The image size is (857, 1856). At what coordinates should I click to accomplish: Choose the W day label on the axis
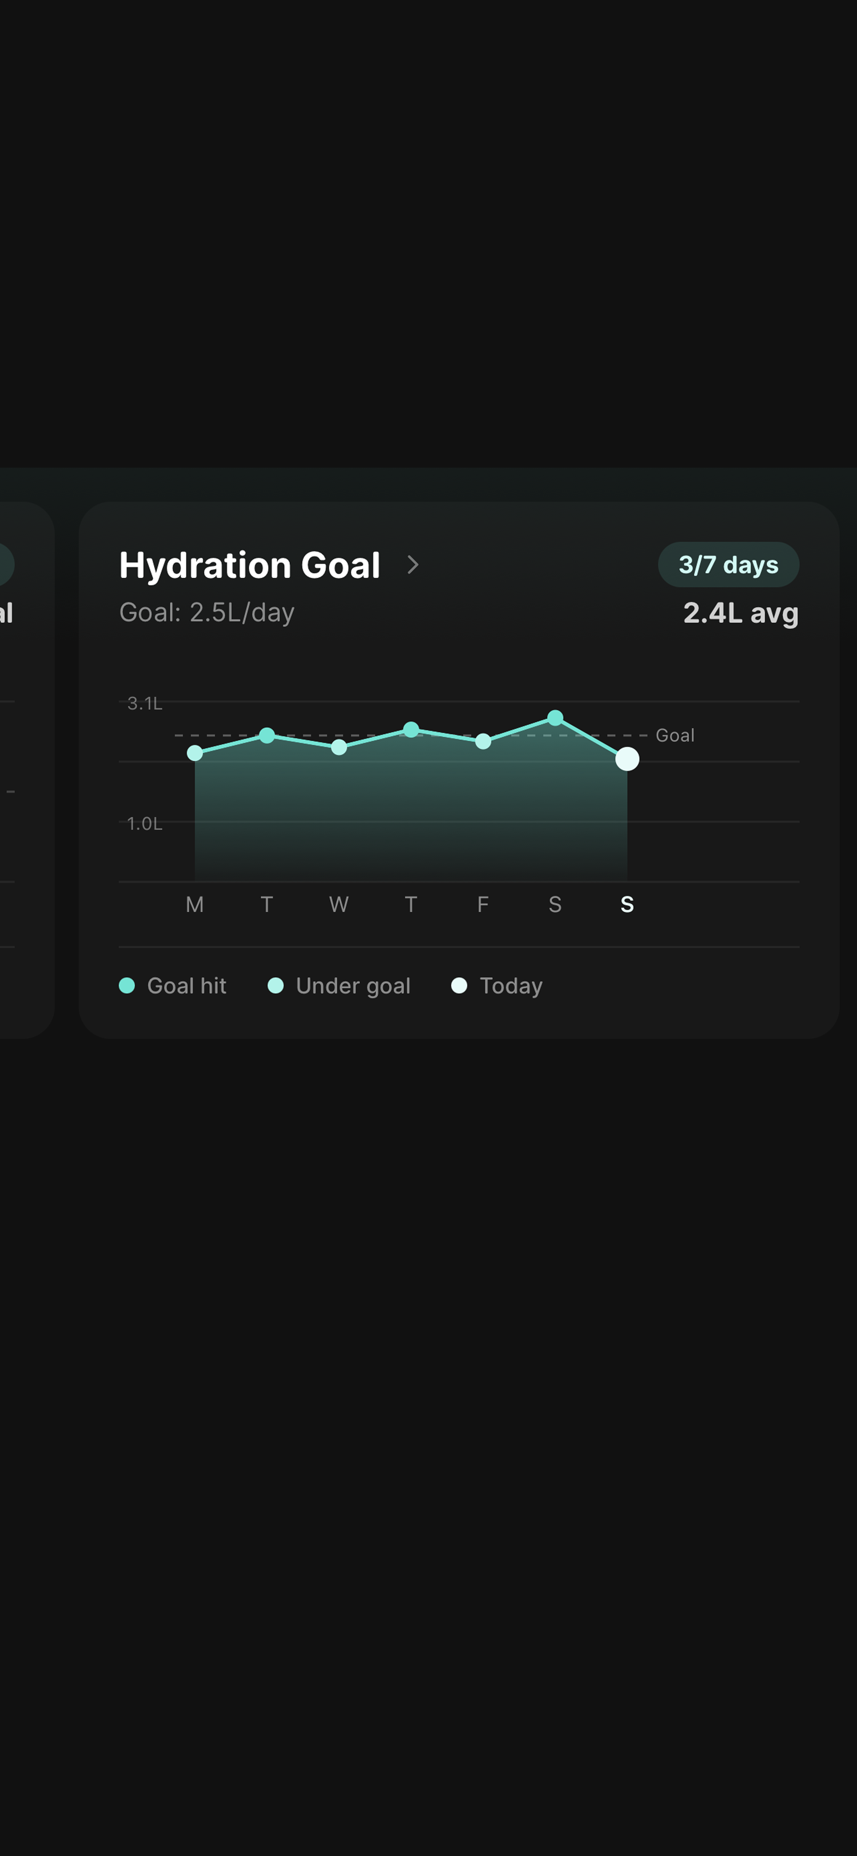coord(339,904)
